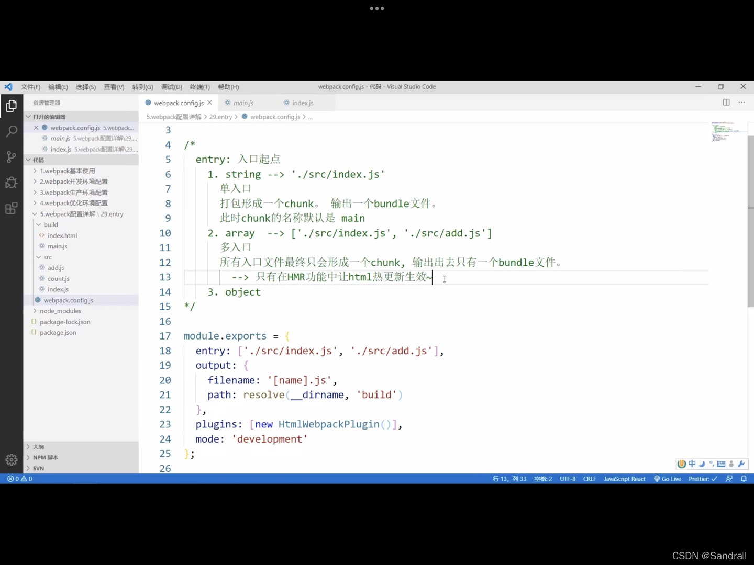Image resolution: width=754 pixels, height=565 pixels.
Task: Expand the 4.webpack优化环境配置 folder
Action: pyautogui.click(x=81, y=203)
